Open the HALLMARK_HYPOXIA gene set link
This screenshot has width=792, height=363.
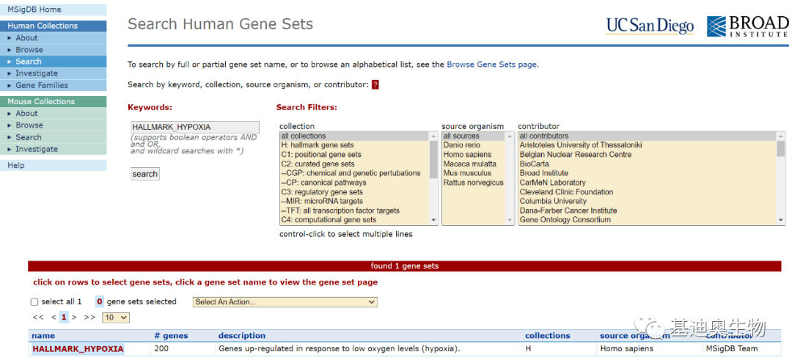point(78,349)
